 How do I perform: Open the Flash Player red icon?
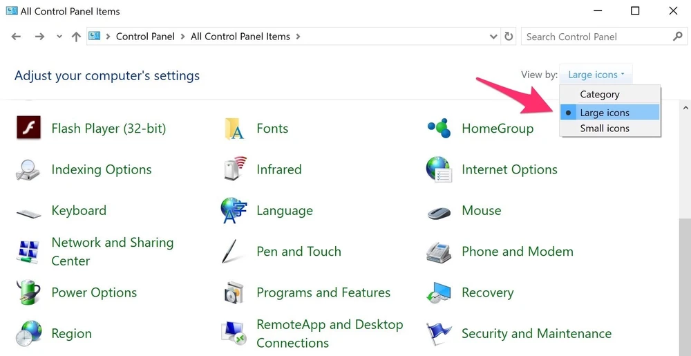coord(28,129)
